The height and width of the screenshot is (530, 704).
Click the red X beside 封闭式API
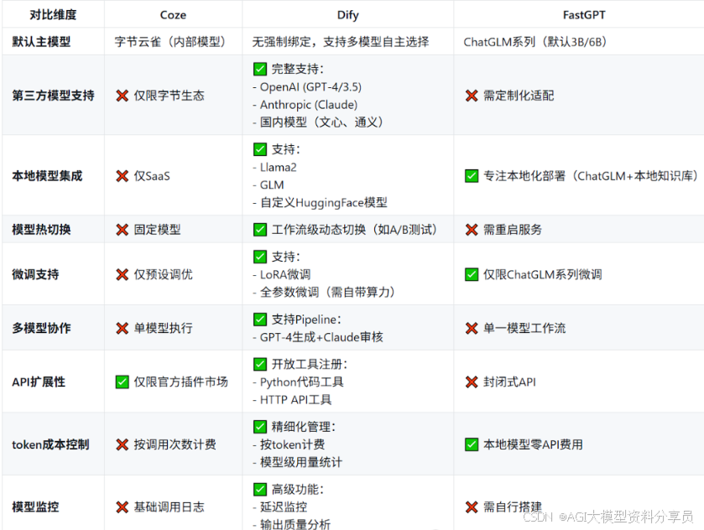coord(472,382)
